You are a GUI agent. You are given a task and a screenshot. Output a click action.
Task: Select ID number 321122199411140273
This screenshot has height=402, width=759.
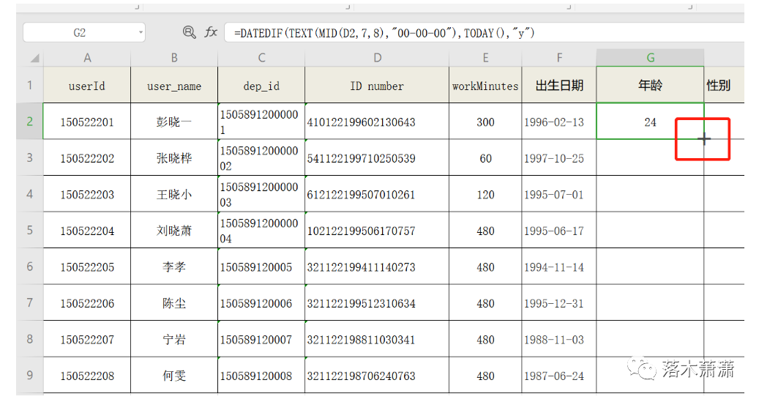pos(377,267)
